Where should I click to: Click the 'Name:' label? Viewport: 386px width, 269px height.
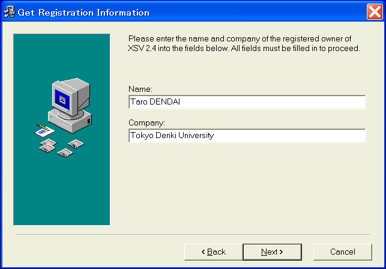pyautogui.click(x=140, y=89)
